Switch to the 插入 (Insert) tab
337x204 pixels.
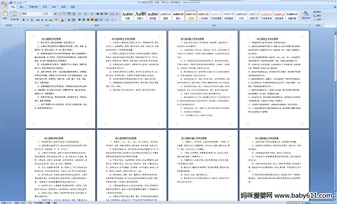point(21,8)
